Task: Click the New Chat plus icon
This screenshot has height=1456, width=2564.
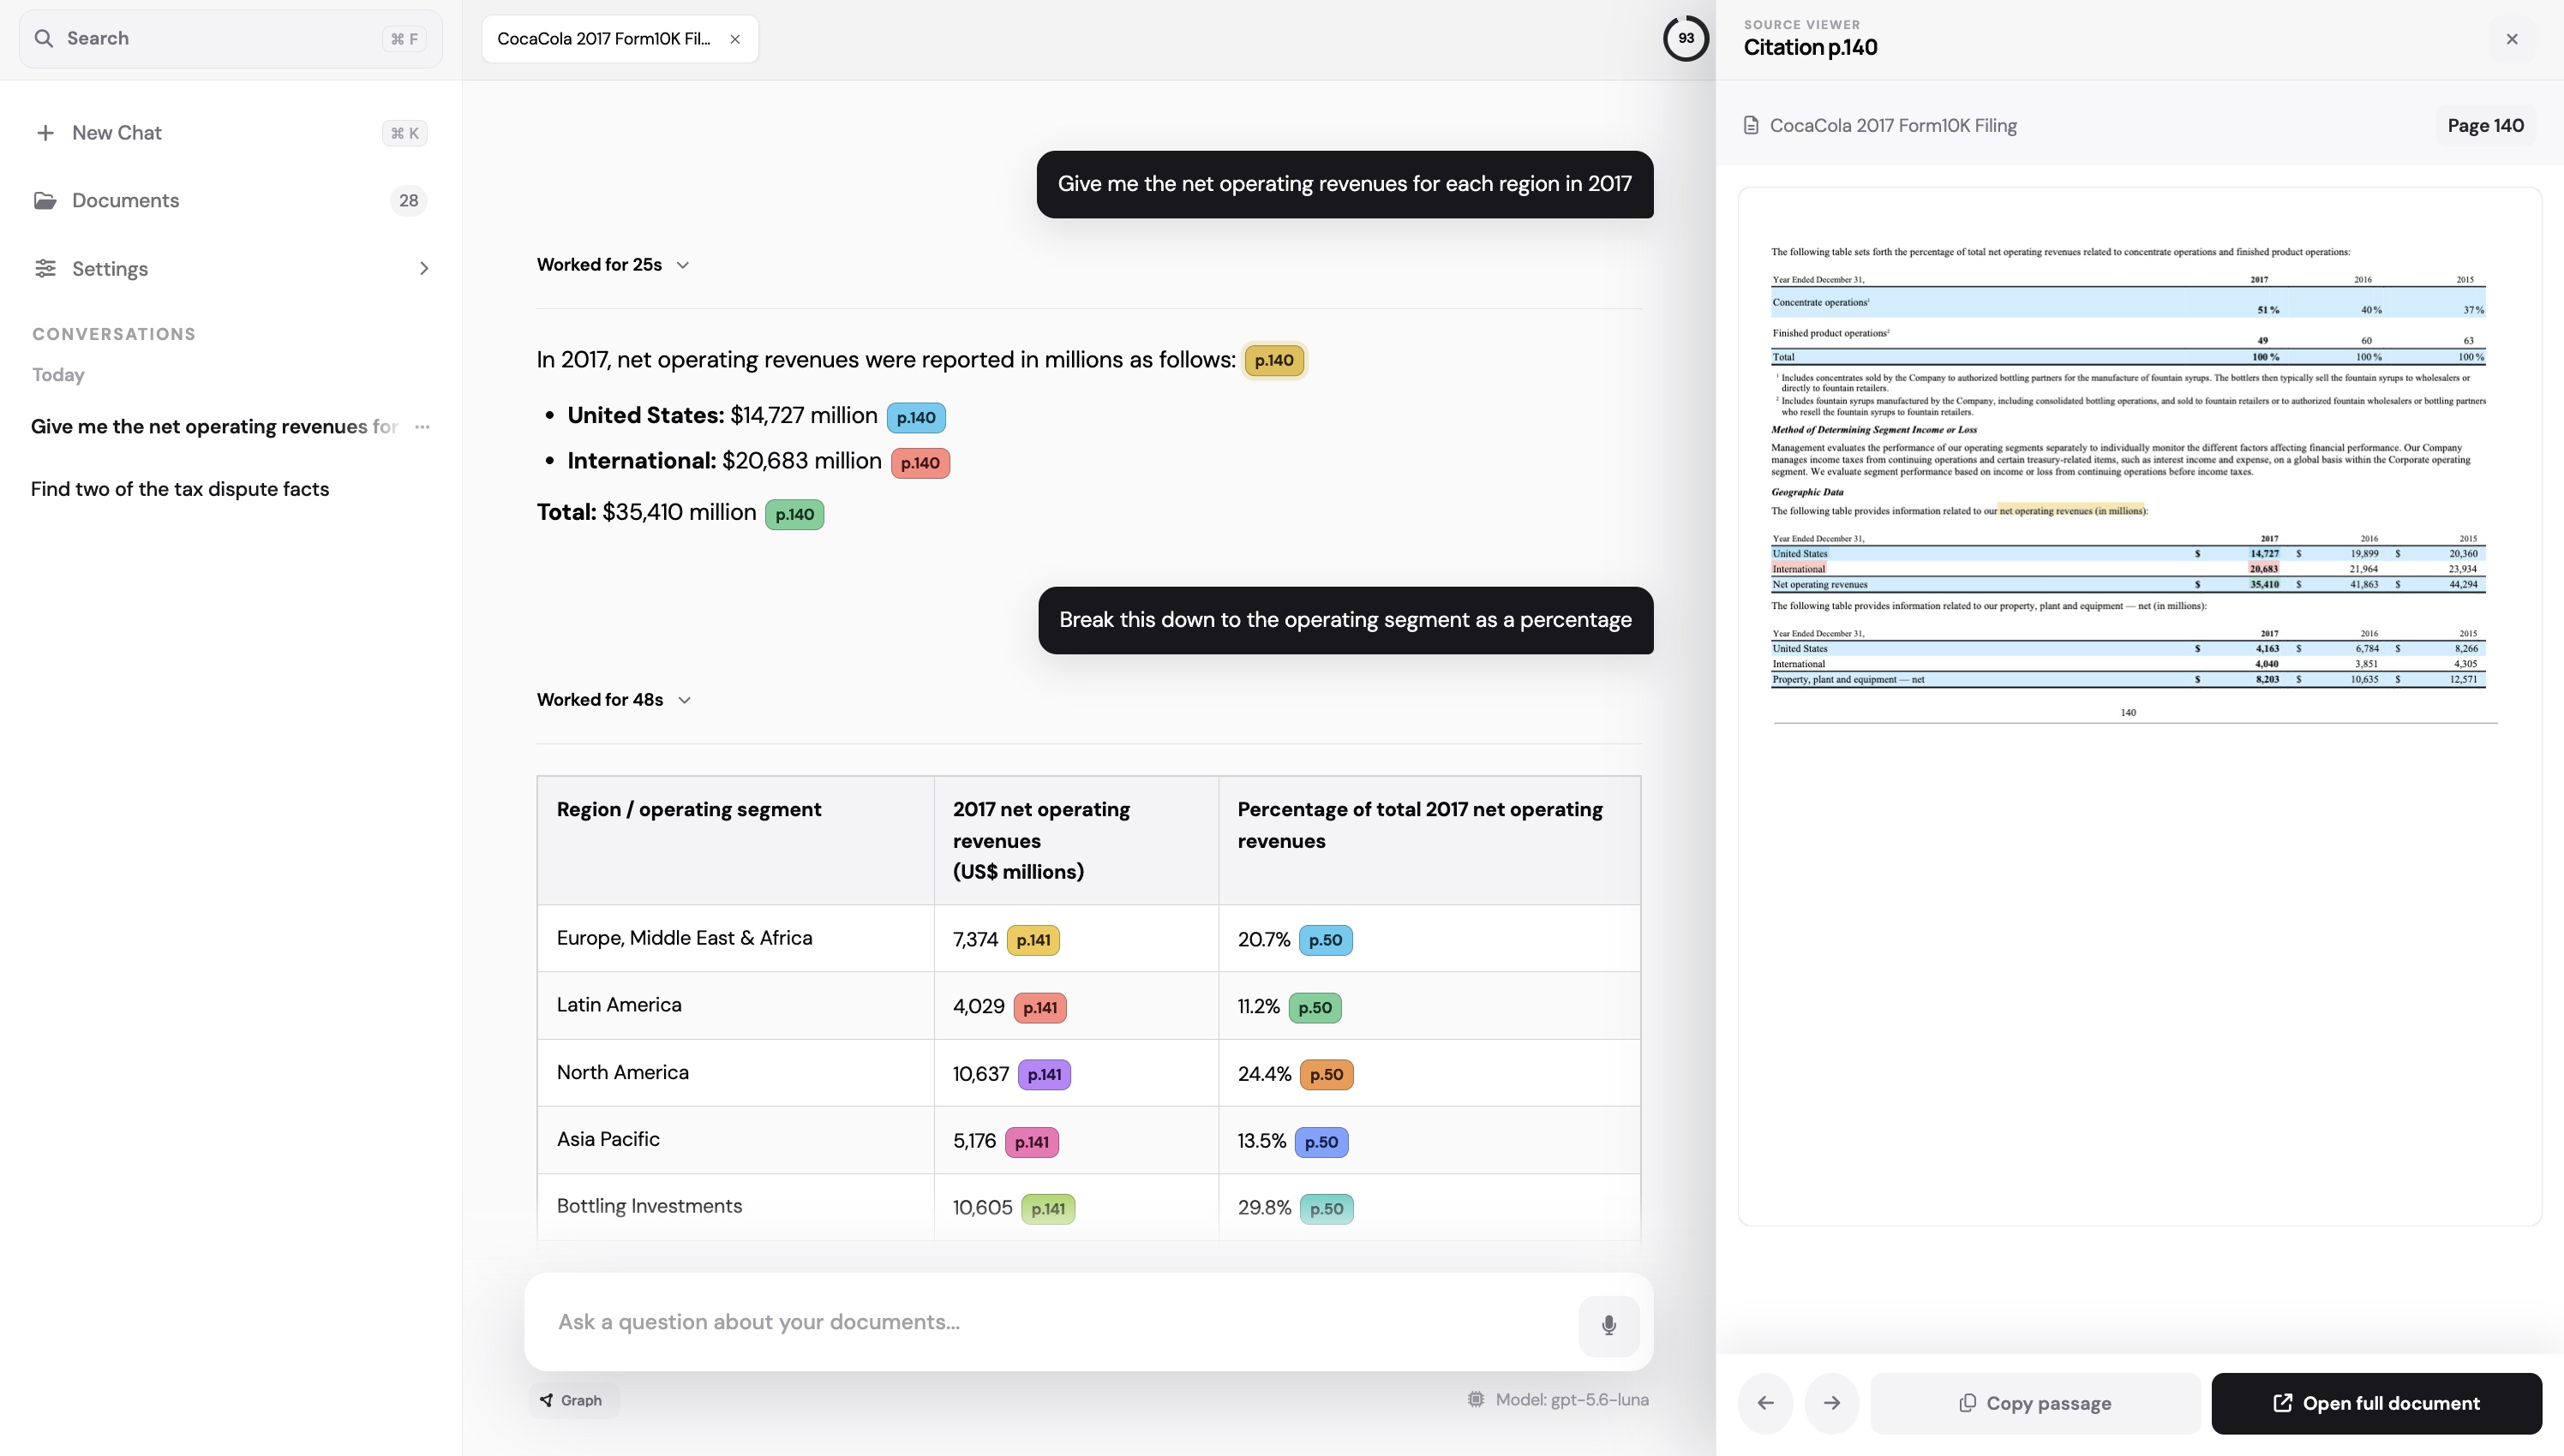Action: tap(45, 133)
